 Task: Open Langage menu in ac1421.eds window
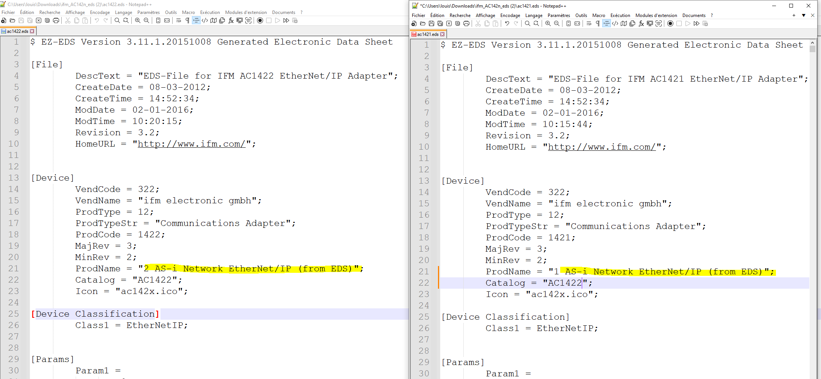(x=534, y=15)
